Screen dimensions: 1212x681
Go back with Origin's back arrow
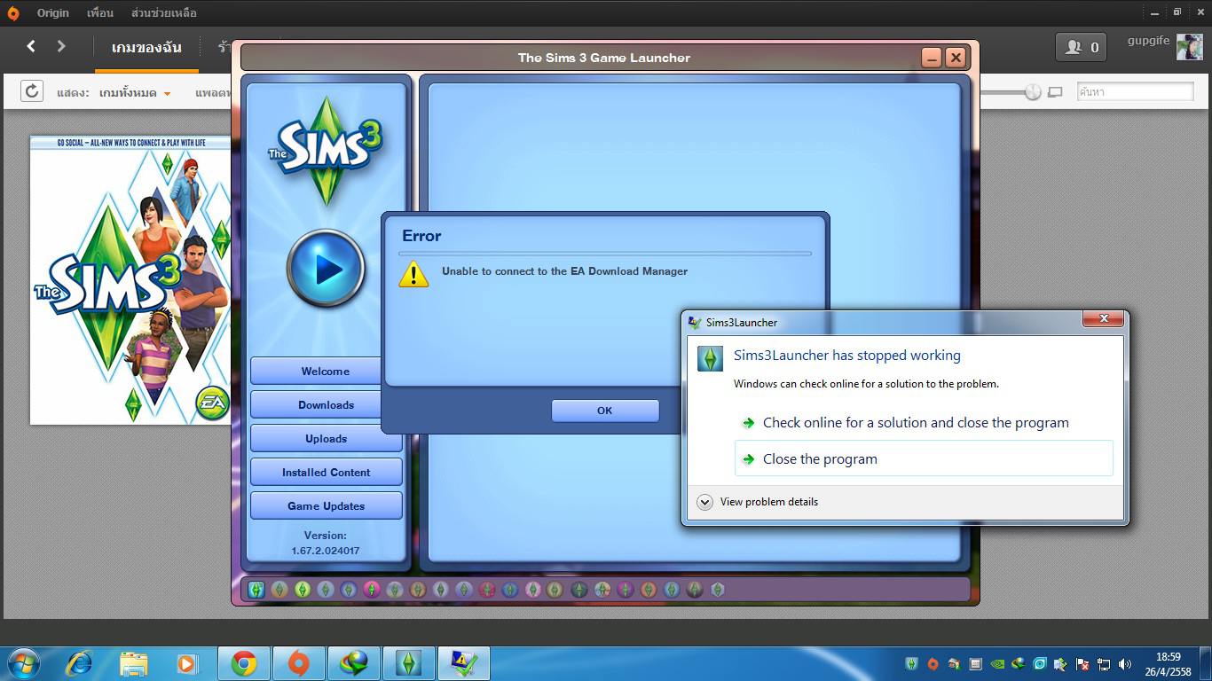point(31,46)
